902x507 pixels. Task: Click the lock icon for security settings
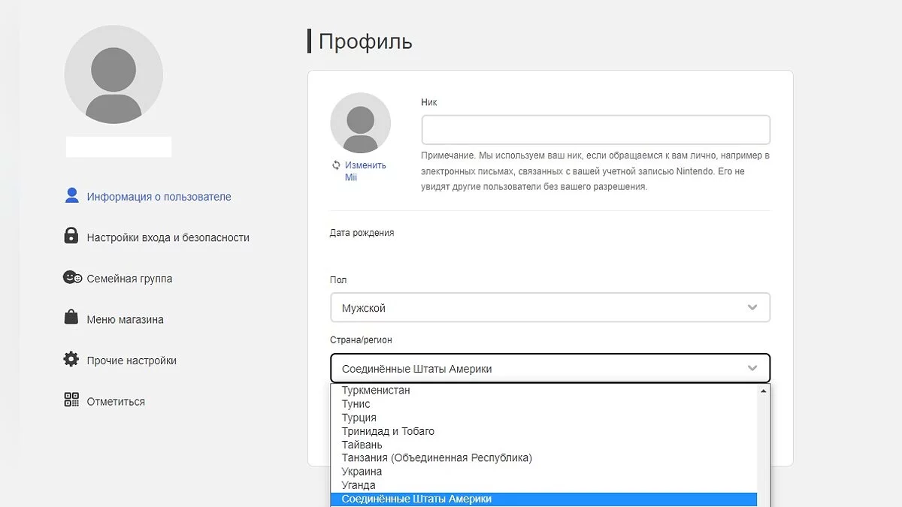(x=71, y=237)
